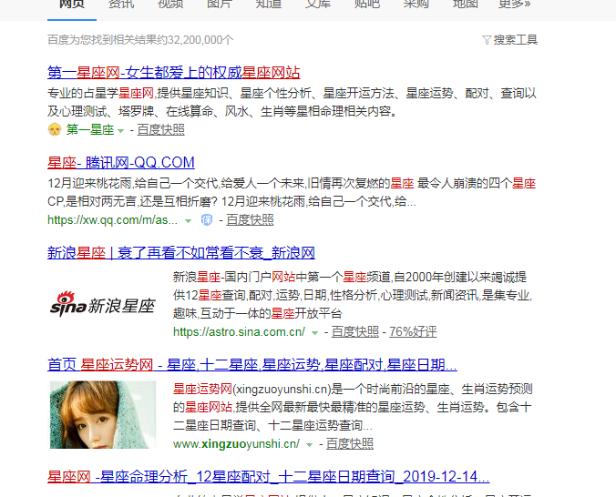Screen dimensions: 616x497
Task: Click snippet text starting 专业的占星学
Action: pos(292,102)
